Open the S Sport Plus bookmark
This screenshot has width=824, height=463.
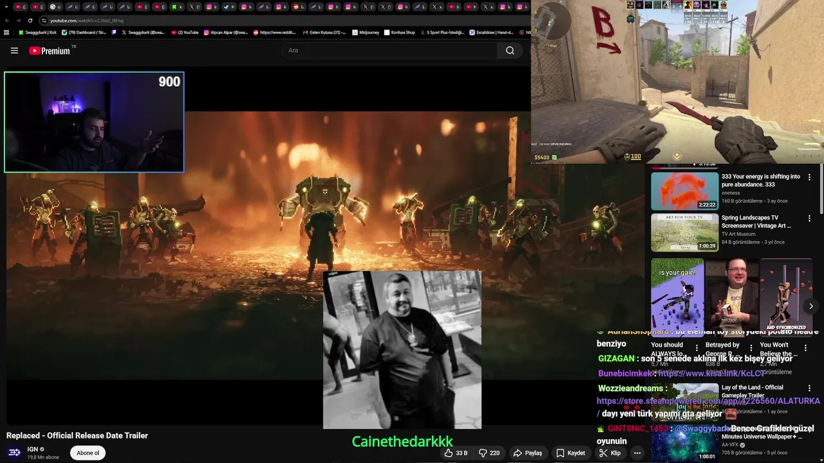442,32
